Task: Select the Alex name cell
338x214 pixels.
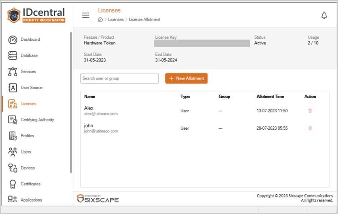Action: pos(89,108)
